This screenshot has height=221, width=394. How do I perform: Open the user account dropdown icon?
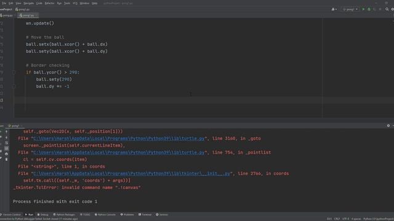coord(334,9)
